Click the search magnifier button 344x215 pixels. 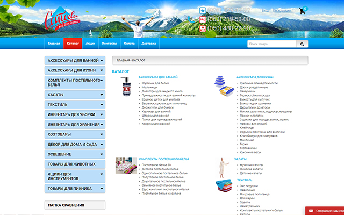click(x=302, y=44)
